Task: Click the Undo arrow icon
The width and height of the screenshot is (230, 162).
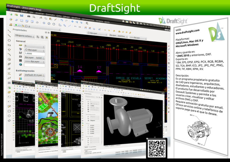Action: 62,20
